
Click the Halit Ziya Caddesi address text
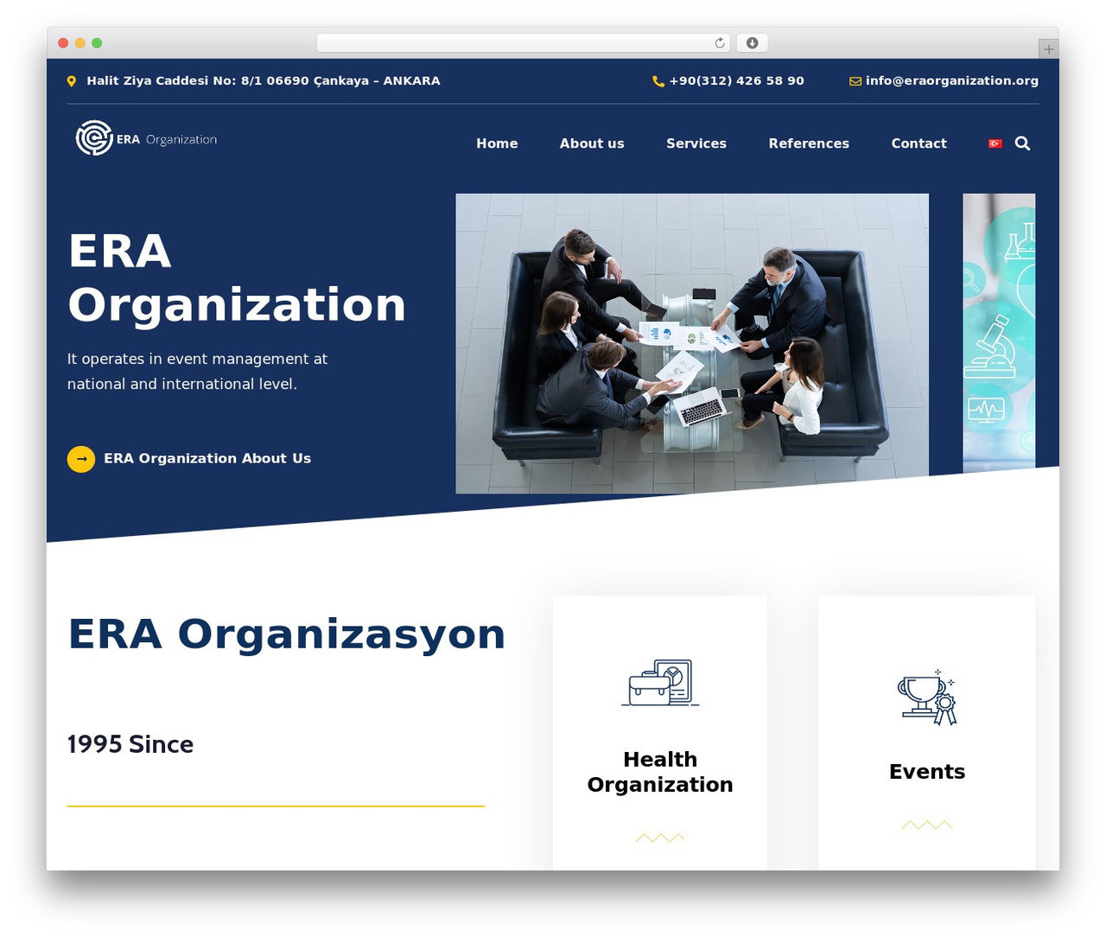(x=264, y=80)
